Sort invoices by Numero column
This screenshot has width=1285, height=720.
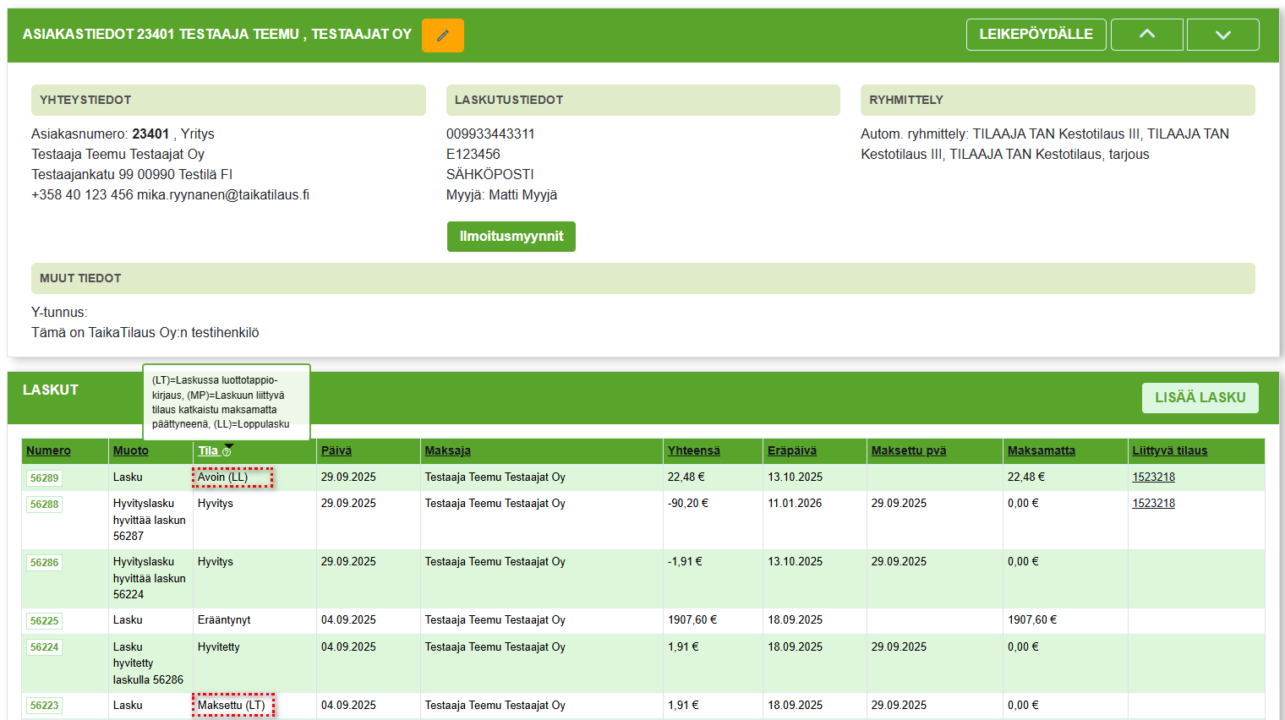click(x=48, y=451)
